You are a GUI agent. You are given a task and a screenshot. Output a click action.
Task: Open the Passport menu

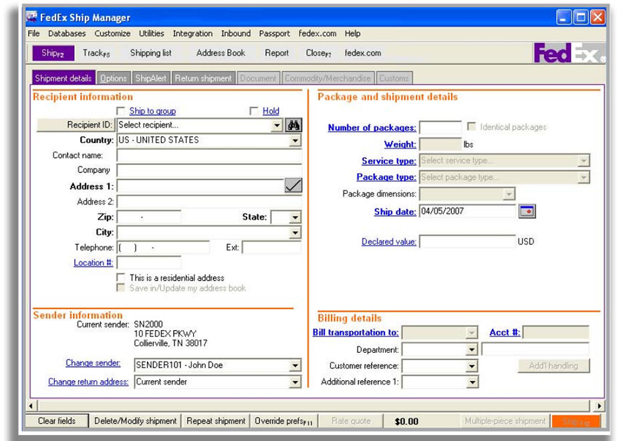point(274,33)
